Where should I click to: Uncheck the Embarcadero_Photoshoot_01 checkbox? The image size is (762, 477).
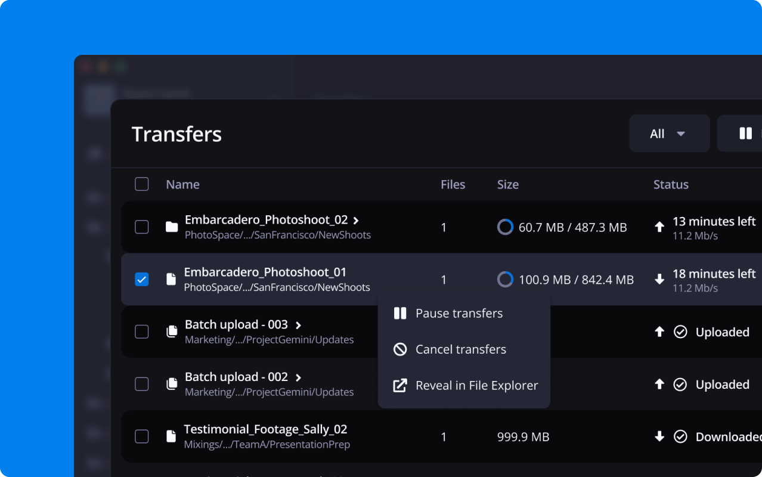pyautogui.click(x=141, y=279)
